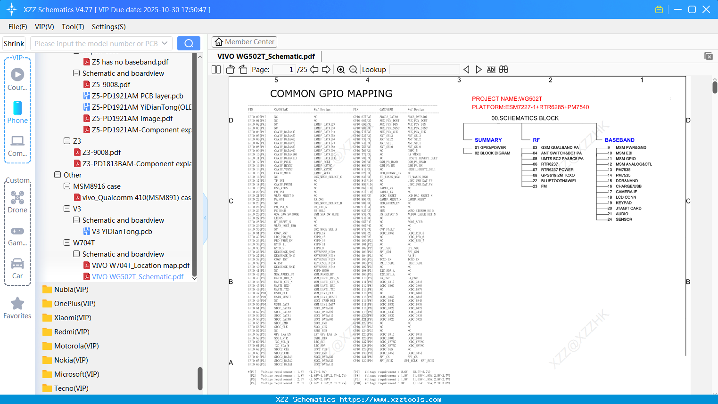The image size is (718, 404).
Task: Open the binoculars advanced search tool
Action: coord(503,69)
